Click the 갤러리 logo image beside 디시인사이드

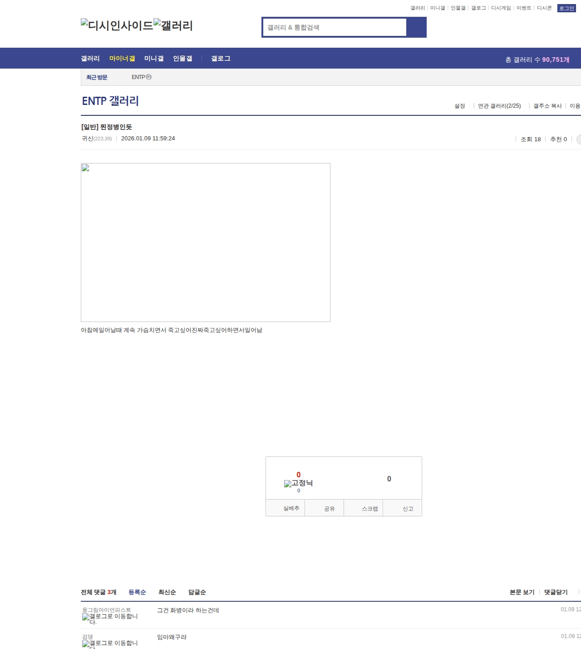tap(173, 25)
